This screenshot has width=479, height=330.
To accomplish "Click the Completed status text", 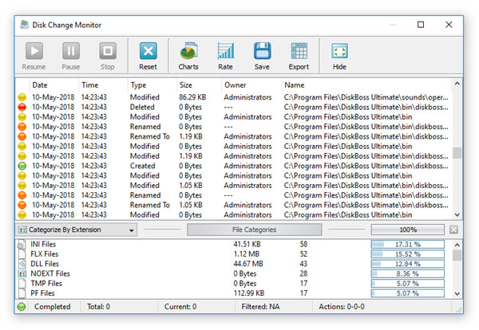I will point(52,307).
